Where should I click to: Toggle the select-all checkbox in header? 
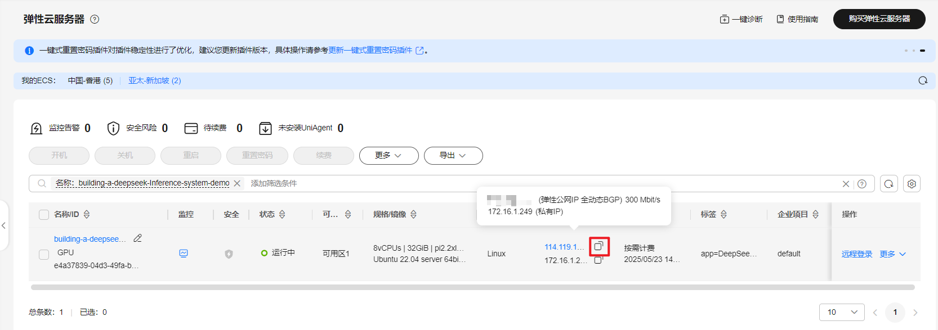[x=44, y=214]
